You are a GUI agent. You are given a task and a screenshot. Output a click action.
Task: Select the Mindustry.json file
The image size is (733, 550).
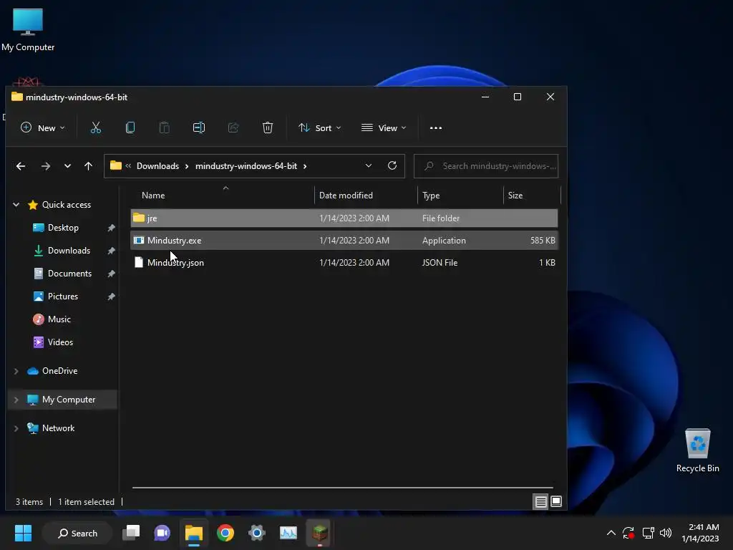pyautogui.click(x=344, y=263)
